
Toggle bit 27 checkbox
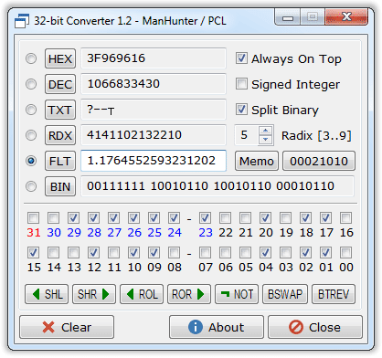[x=114, y=218]
